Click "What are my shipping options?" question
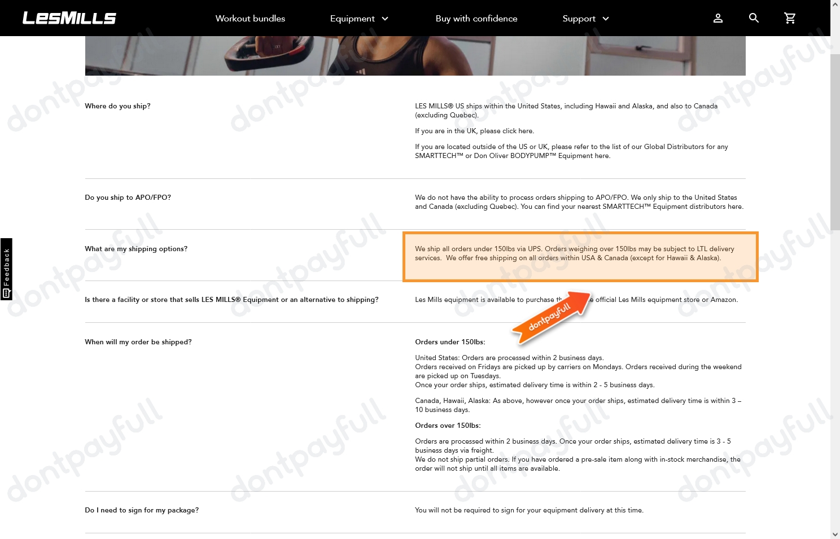 click(x=136, y=249)
